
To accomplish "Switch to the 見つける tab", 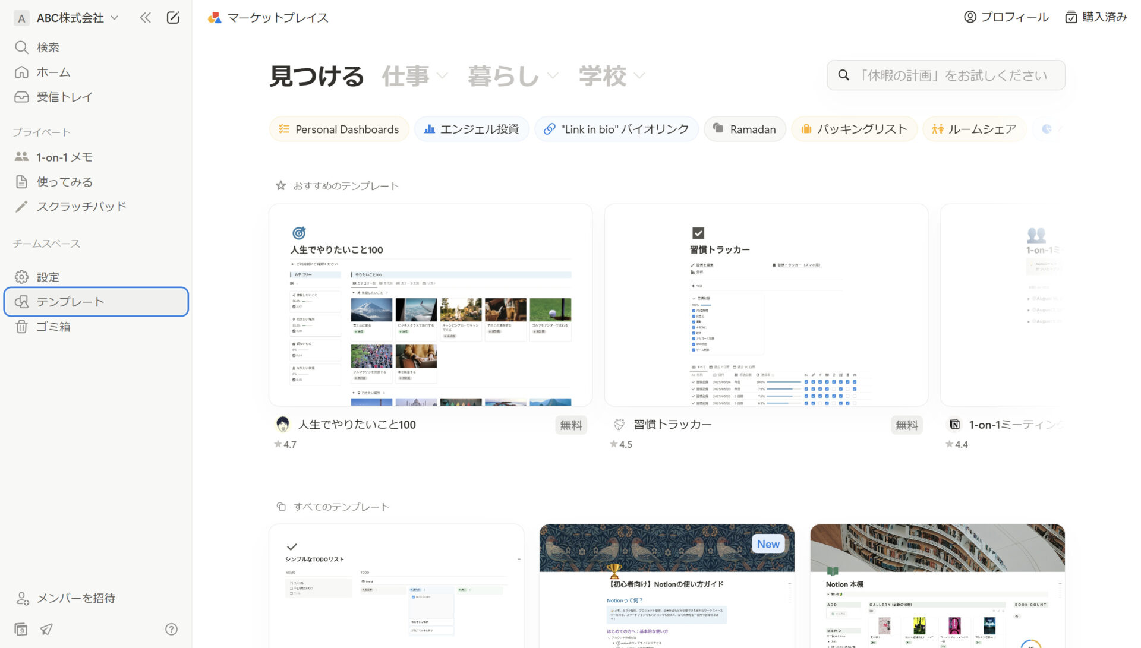I will 317,75.
